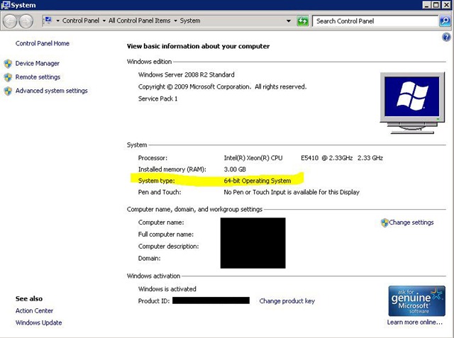Click the 'Service Pack 1' text

157,98
